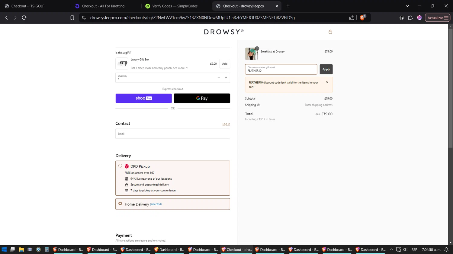Select the Home Delivery radio option
Image resolution: width=453 pixels, height=254 pixels.
tap(120, 204)
